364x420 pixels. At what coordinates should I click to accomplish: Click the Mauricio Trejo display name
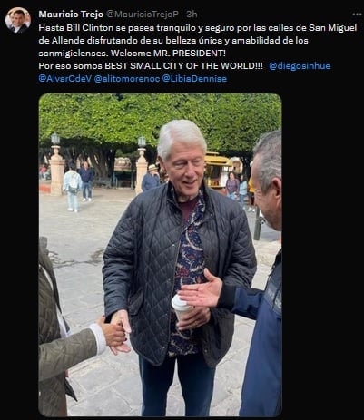point(71,15)
